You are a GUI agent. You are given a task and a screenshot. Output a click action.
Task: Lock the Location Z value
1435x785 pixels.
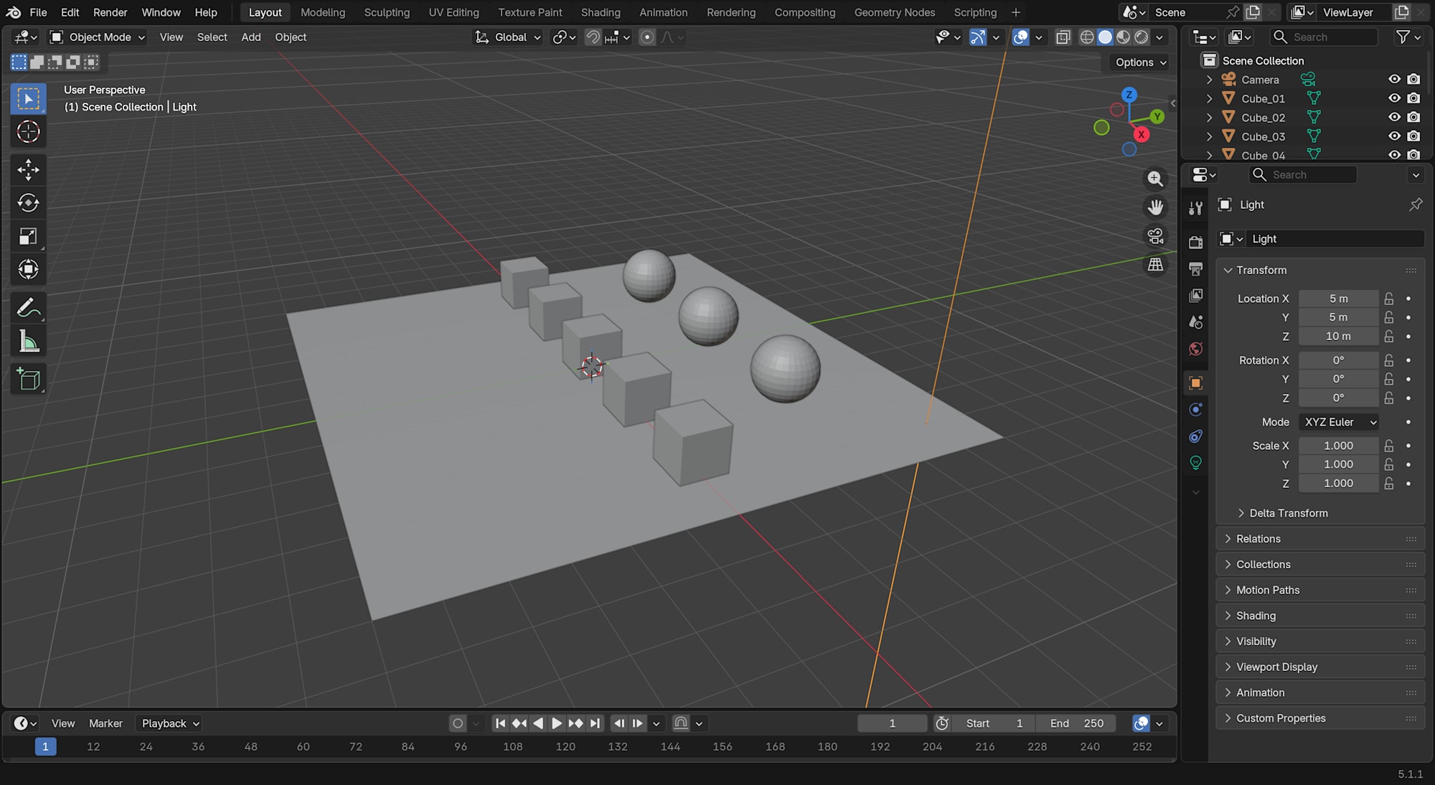[x=1389, y=336]
